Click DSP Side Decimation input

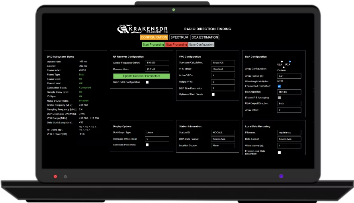[223, 88]
